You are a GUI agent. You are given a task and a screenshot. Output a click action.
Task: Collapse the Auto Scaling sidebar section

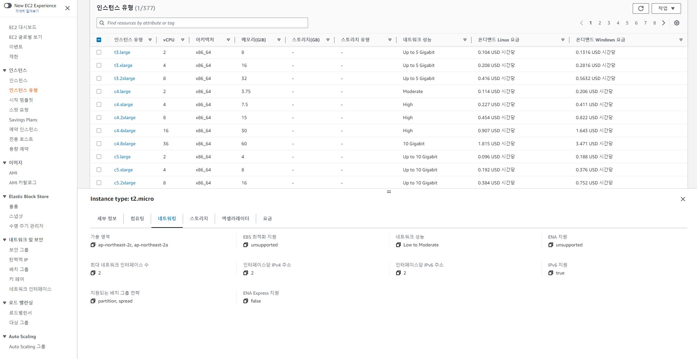[x=5, y=337]
